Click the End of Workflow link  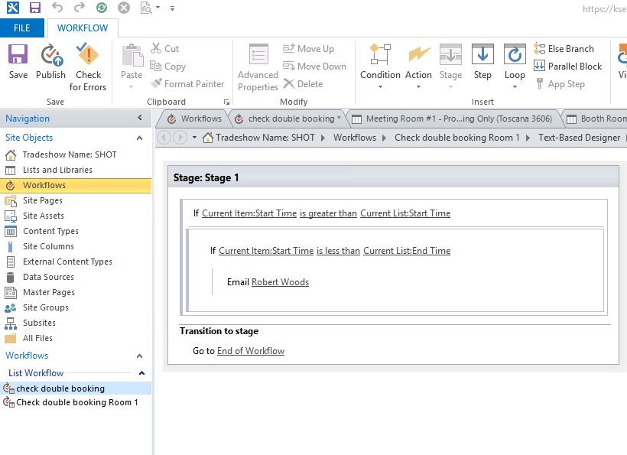251,351
